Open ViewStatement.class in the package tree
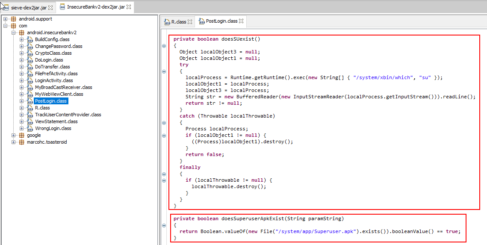 (56, 121)
